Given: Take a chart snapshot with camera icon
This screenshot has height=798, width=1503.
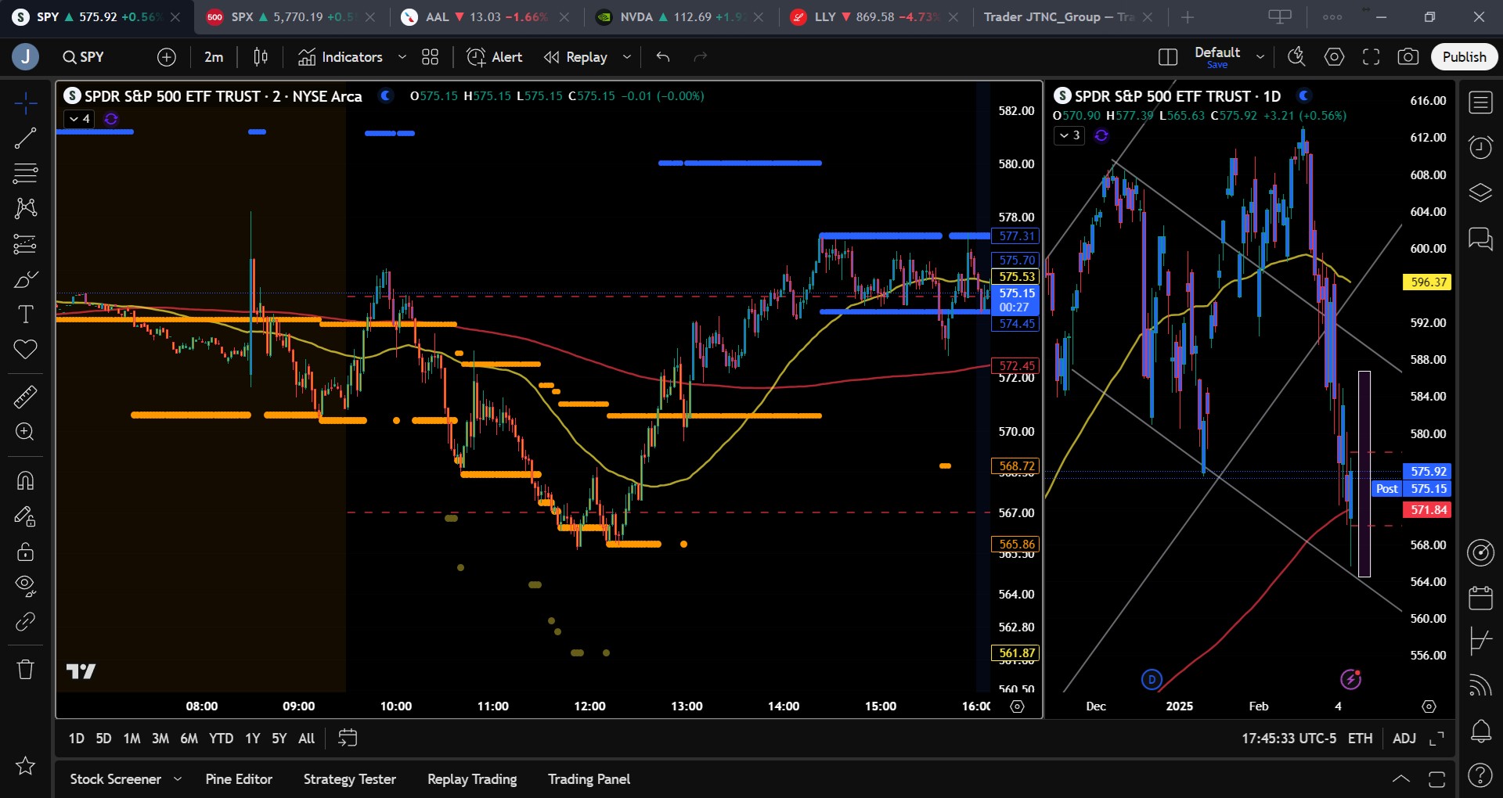Looking at the screenshot, I should point(1407,57).
